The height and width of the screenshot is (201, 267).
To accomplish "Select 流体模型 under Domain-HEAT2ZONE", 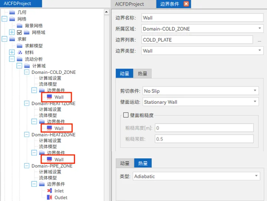I will point(48,146).
